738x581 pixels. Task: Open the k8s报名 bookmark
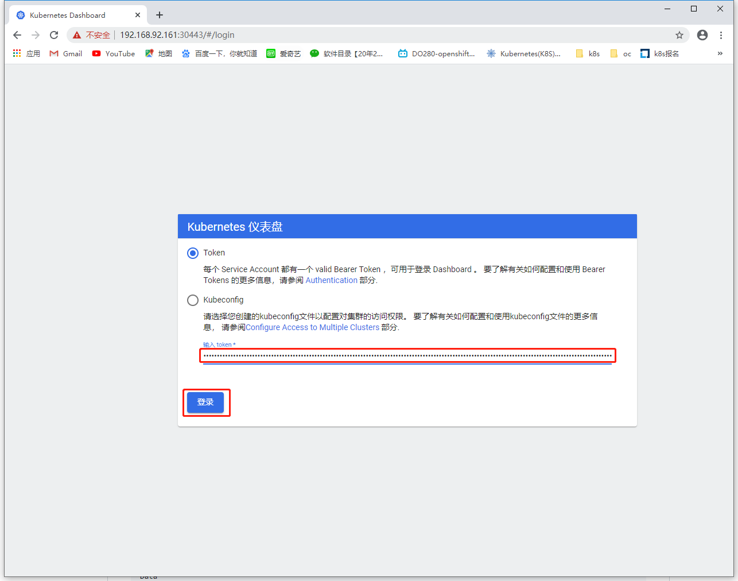(660, 53)
